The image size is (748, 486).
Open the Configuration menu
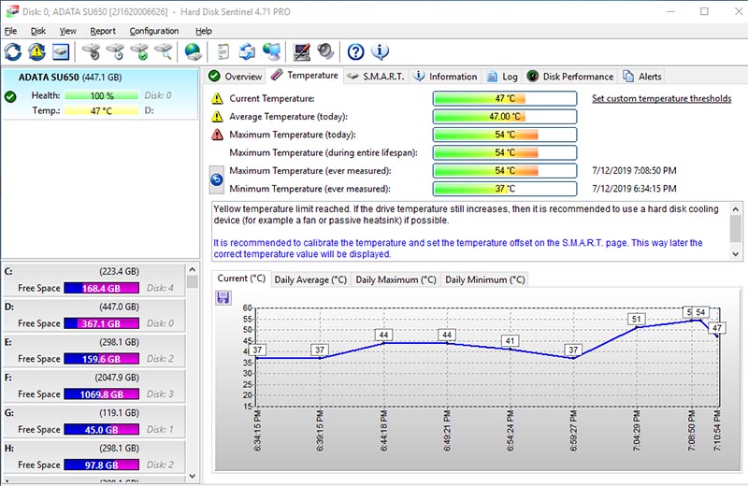tap(154, 31)
